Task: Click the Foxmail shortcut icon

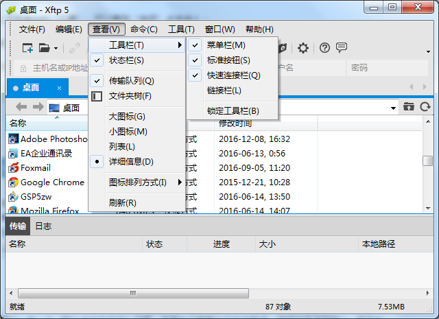Action: point(13,167)
